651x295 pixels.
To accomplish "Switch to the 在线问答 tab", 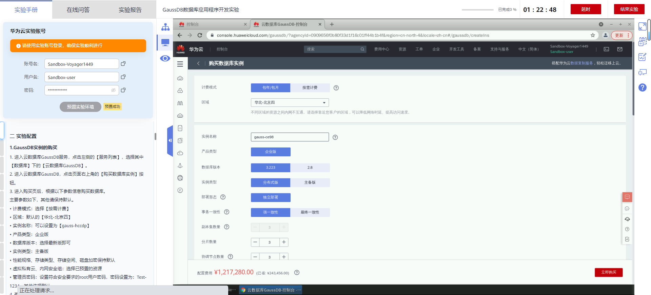I will [78, 10].
